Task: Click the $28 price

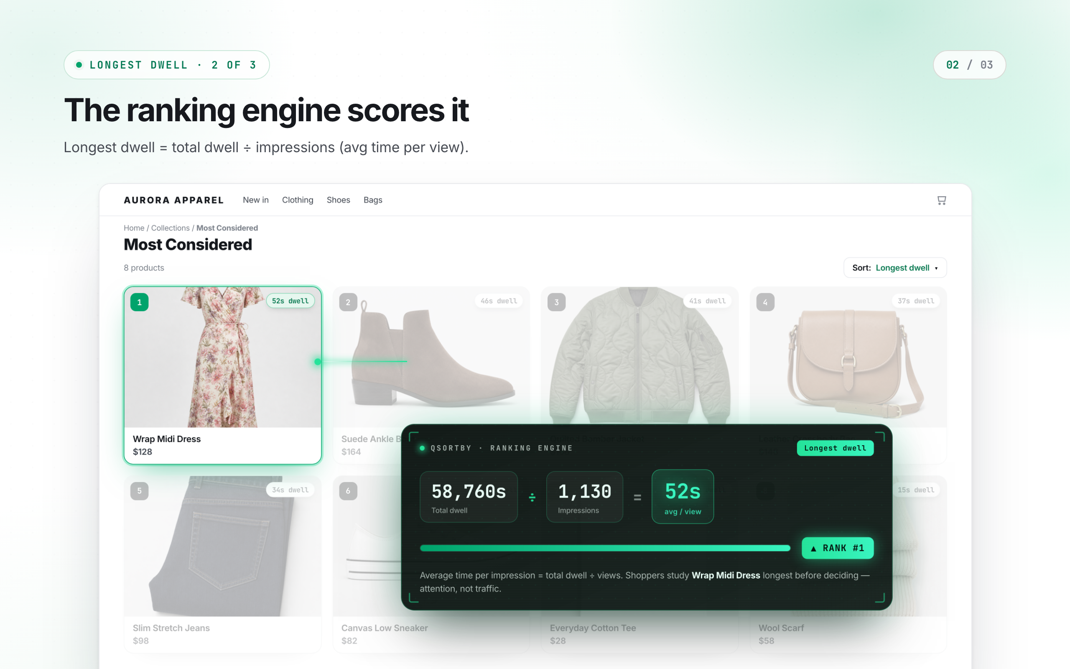Action: tap(558, 641)
